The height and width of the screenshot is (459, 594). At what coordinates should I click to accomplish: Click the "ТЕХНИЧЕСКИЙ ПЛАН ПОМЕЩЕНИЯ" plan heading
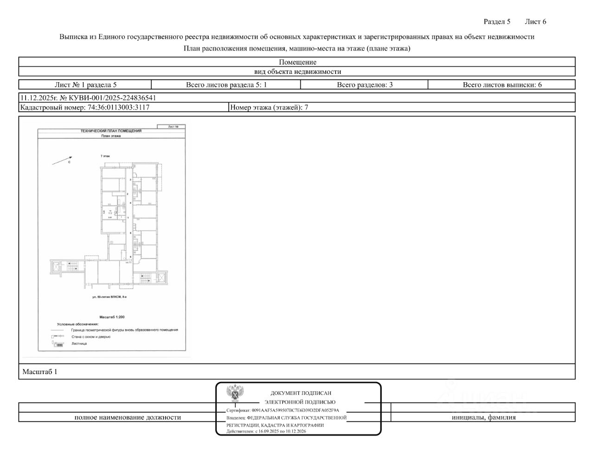pyautogui.click(x=111, y=131)
